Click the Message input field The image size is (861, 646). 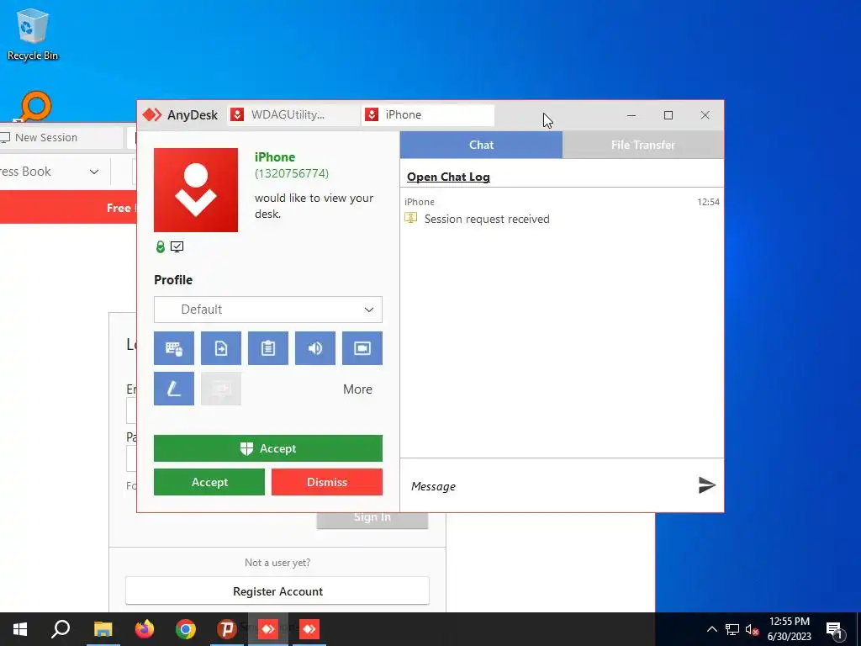(x=549, y=486)
